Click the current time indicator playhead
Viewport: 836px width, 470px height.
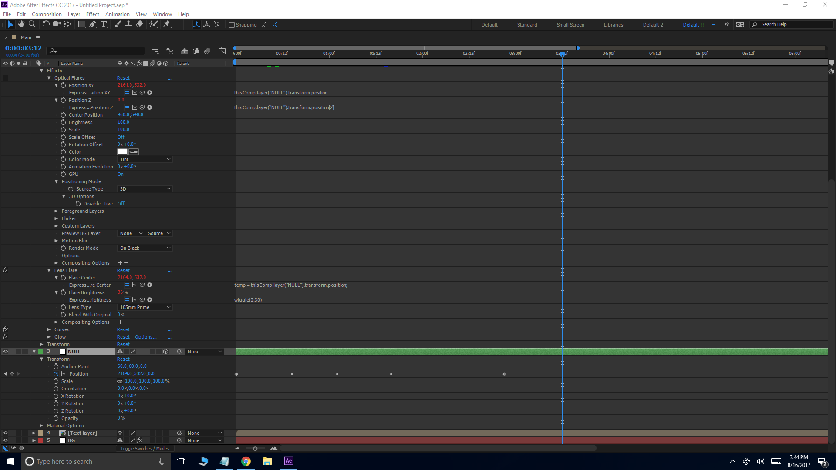tap(562, 54)
